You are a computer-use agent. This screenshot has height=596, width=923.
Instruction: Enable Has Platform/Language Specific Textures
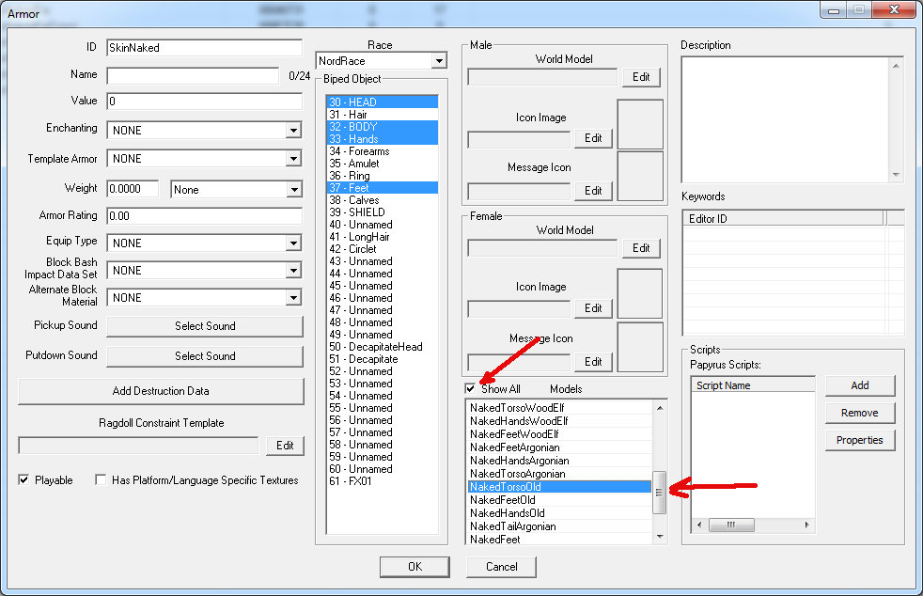(101, 480)
